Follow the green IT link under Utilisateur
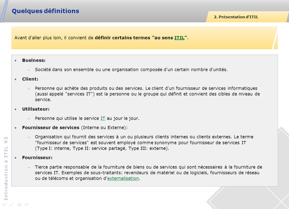The width and height of the screenshot is (289, 209). (x=103, y=118)
